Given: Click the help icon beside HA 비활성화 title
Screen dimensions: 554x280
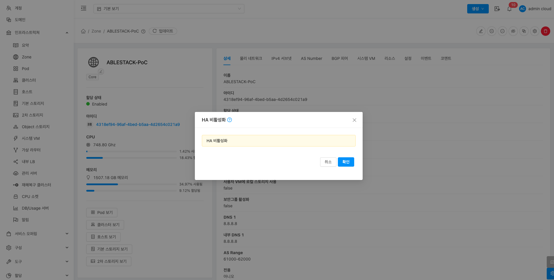Looking at the screenshot, I should [230, 120].
